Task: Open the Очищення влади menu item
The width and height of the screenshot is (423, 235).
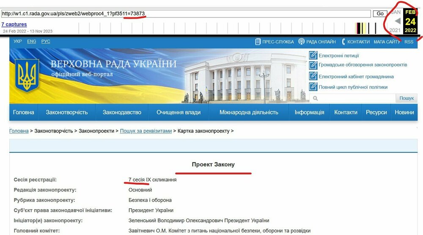Action: click(x=179, y=112)
